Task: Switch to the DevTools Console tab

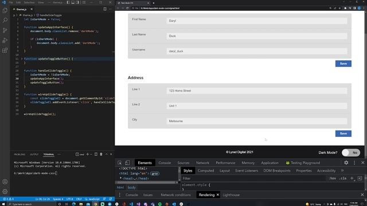Action: [x=165, y=163]
